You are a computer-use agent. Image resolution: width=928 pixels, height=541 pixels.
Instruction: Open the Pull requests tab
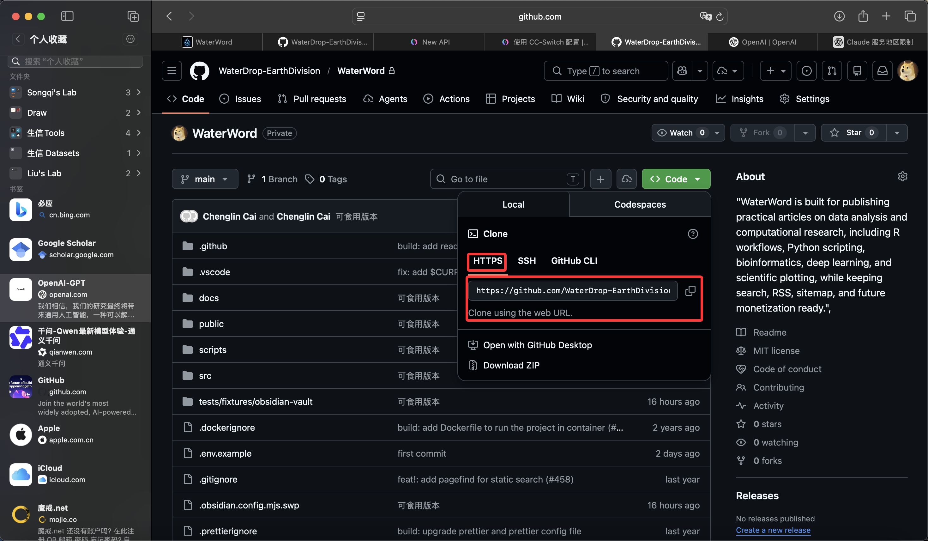pyautogui.click(x=312, y=99)
